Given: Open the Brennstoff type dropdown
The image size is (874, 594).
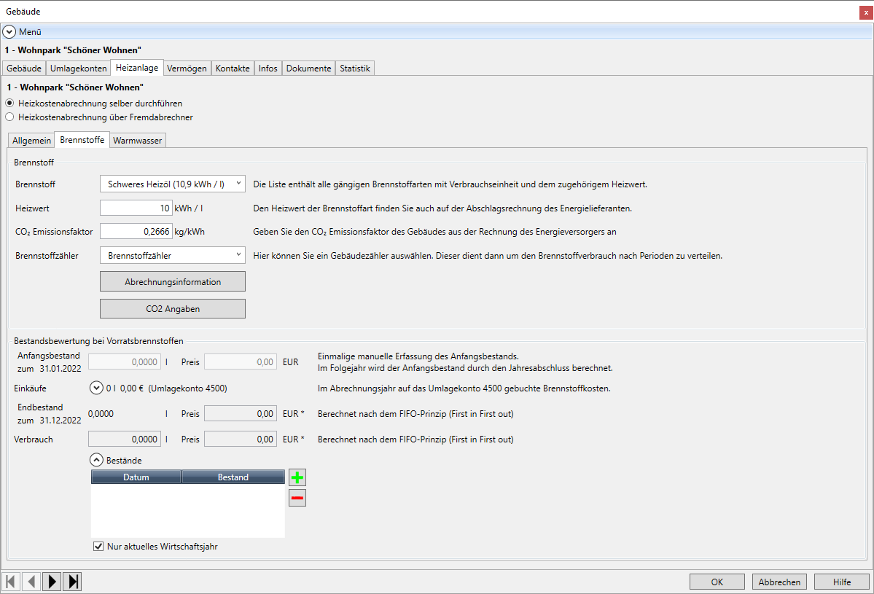Looking at the screenshot, I should pyautogui.click(x=172, y=184).
